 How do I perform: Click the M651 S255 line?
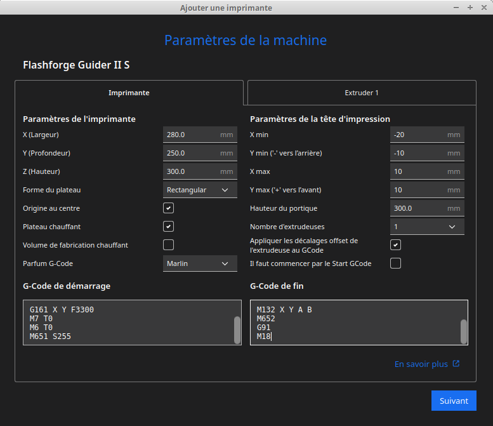click(50, 336)
